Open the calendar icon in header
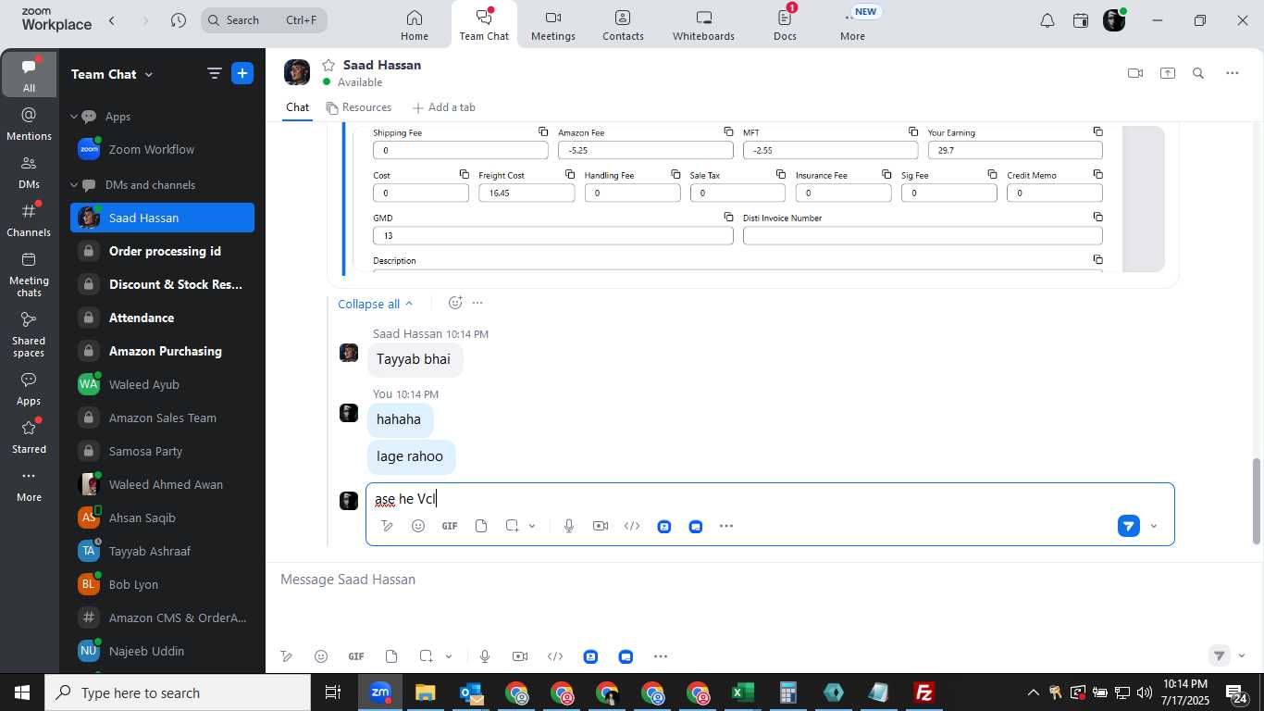Image resolution: width=1264 pixels, height=711 pixels. 1081,20
